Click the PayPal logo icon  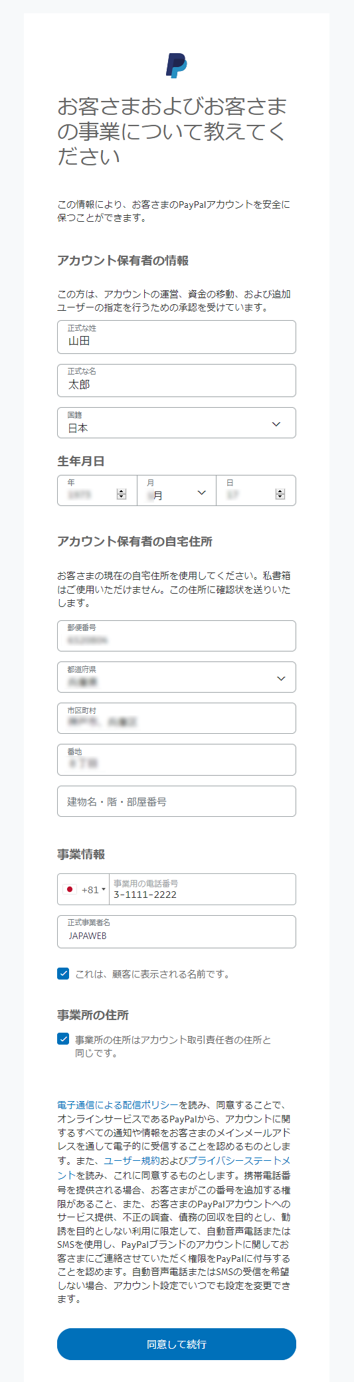pos(177,66)
